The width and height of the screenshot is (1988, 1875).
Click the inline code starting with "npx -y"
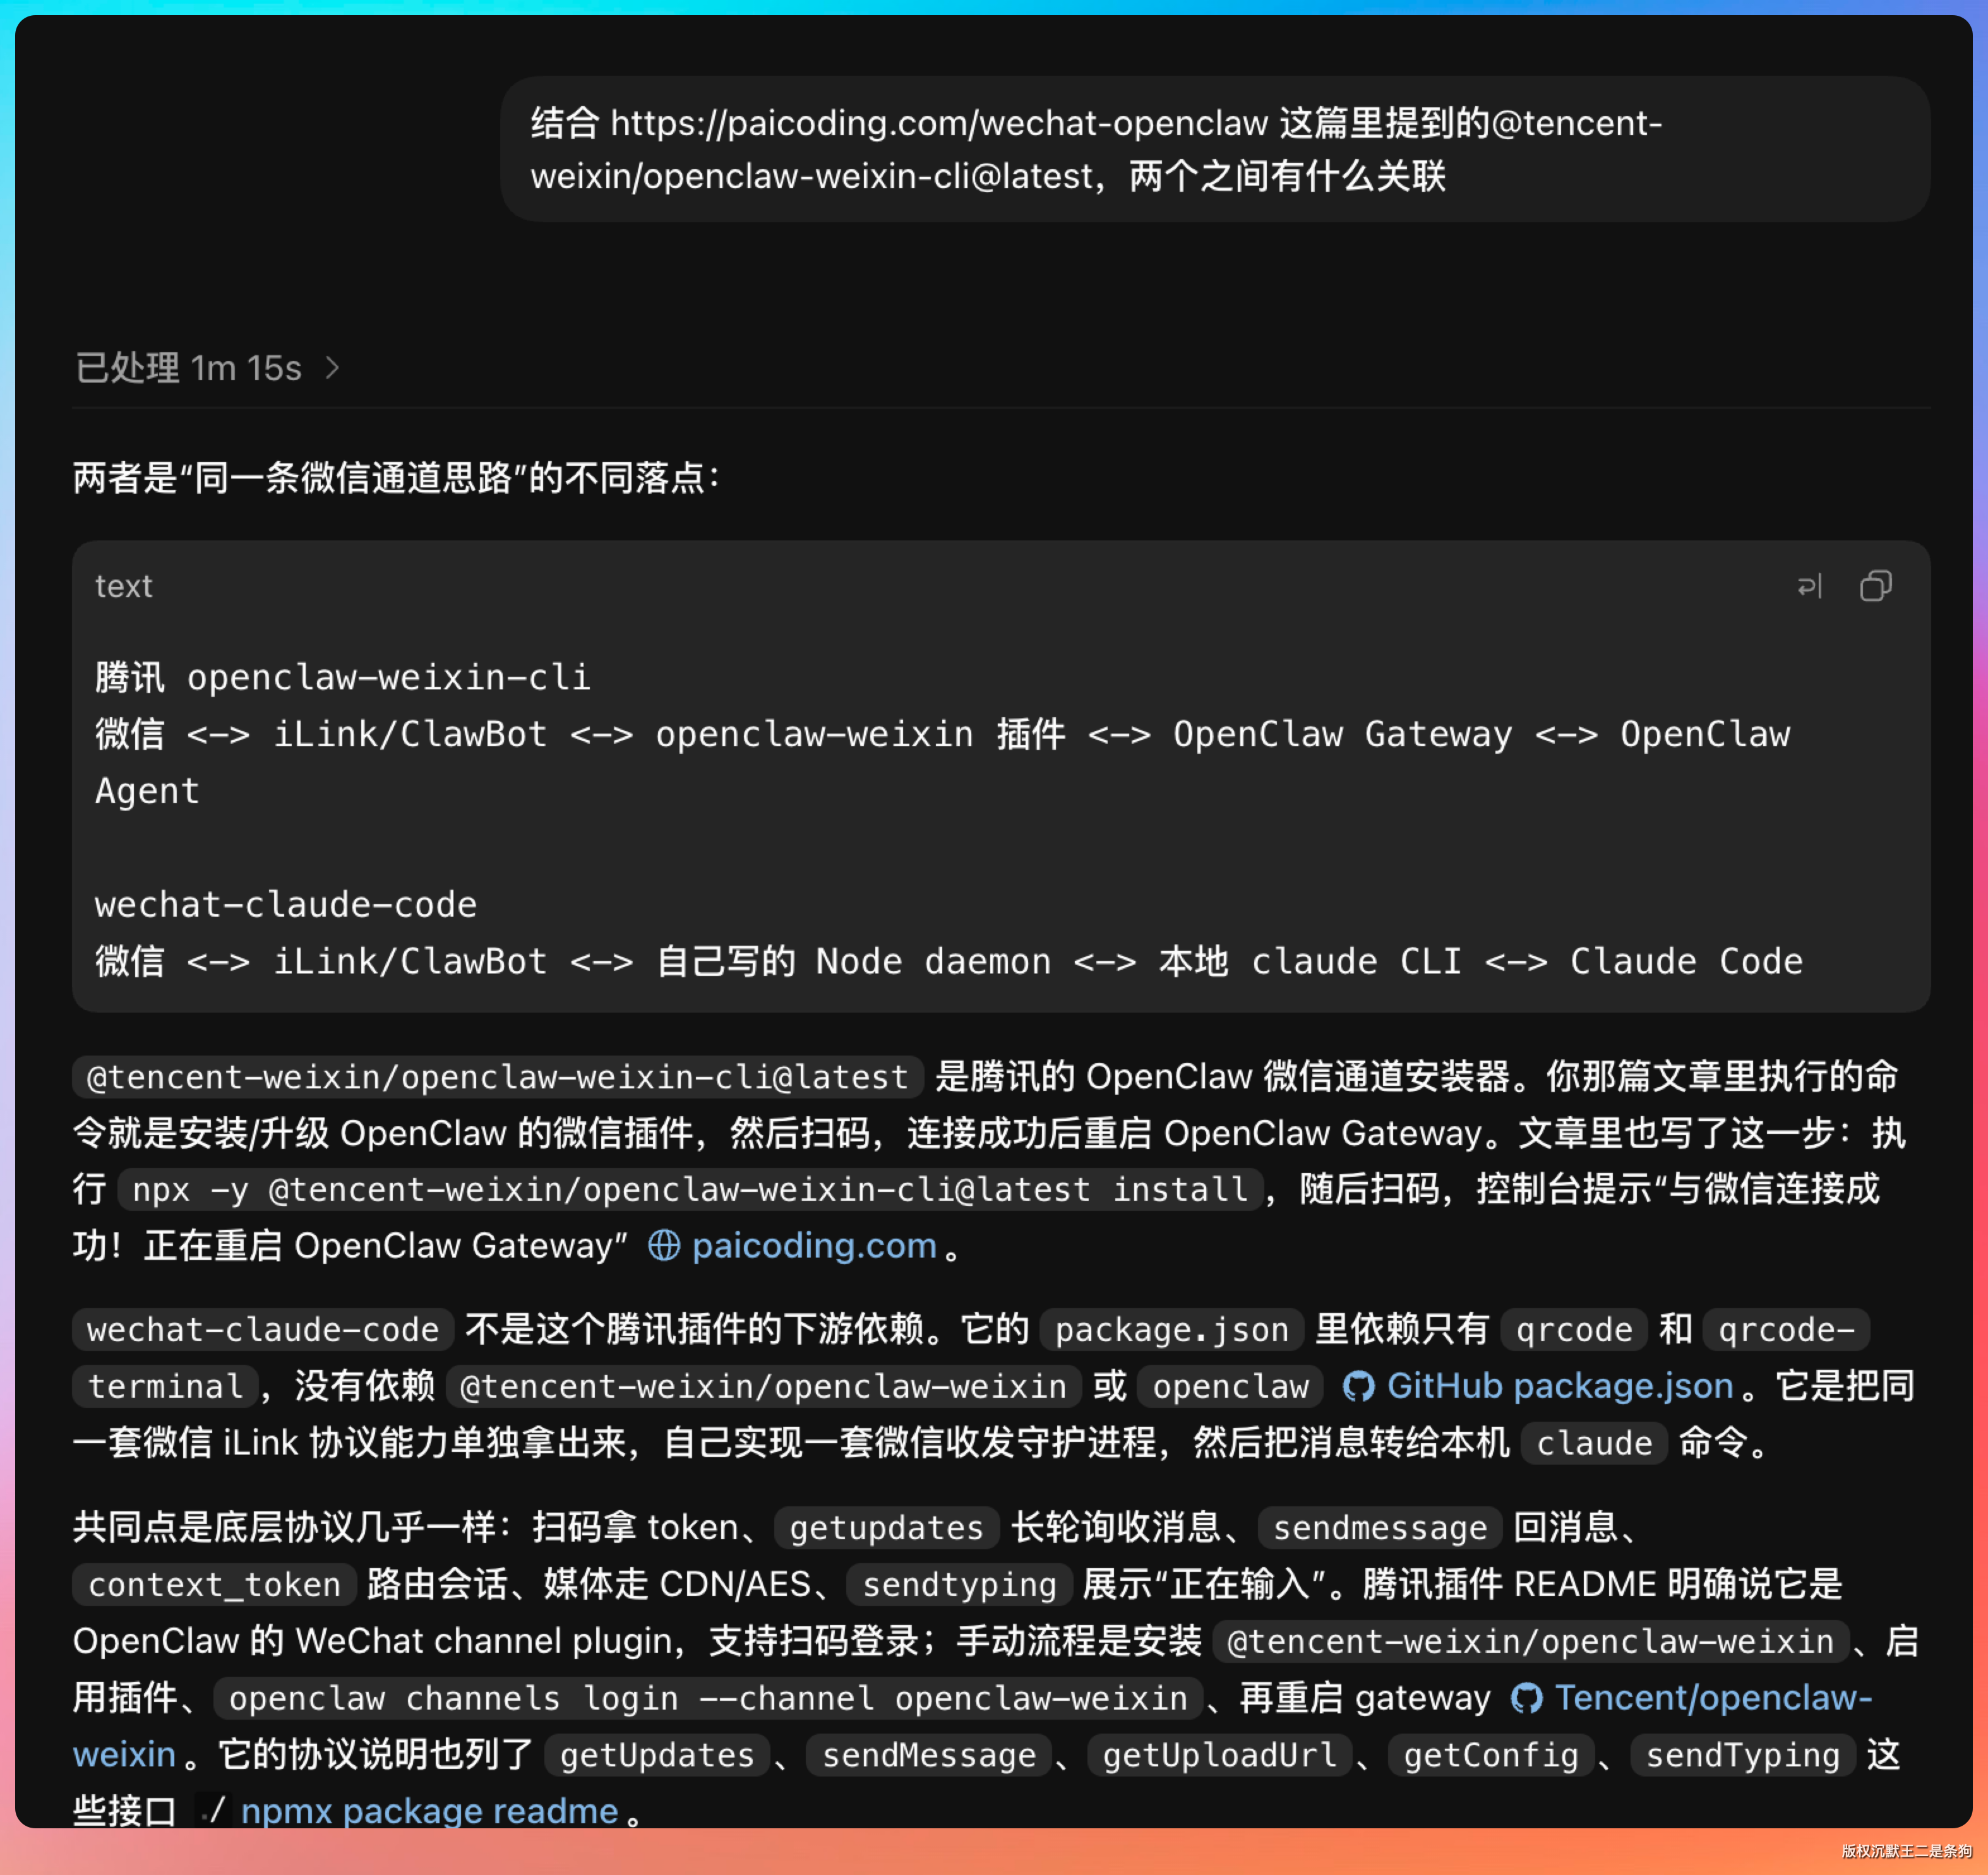tap(691, 1189)
